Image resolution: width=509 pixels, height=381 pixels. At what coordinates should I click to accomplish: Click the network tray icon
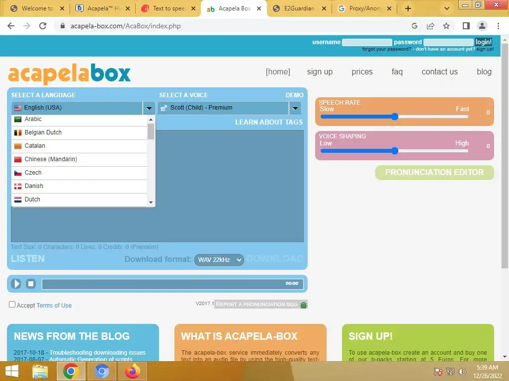pos(450,371)
